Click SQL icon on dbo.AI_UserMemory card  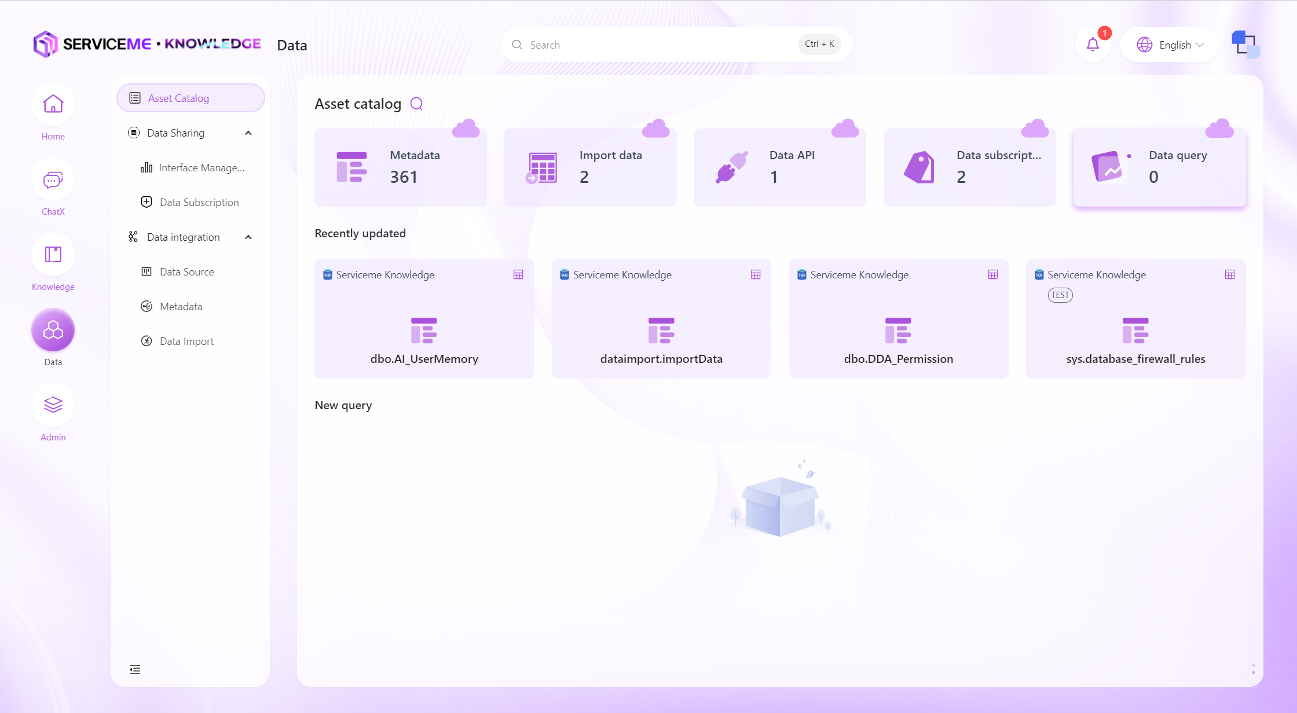[328, 274]
